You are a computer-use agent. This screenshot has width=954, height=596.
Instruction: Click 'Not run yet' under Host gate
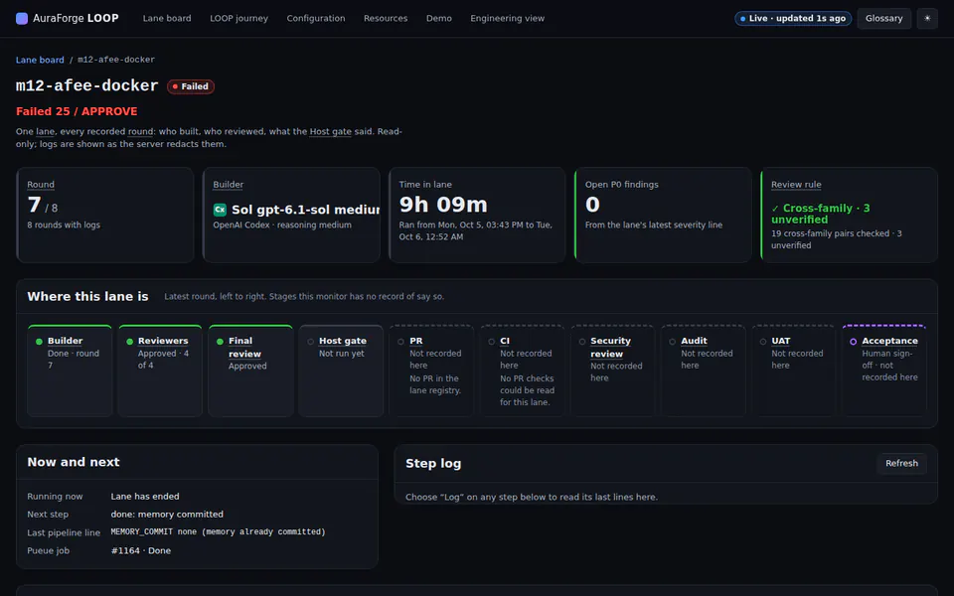tap(341, 354)
